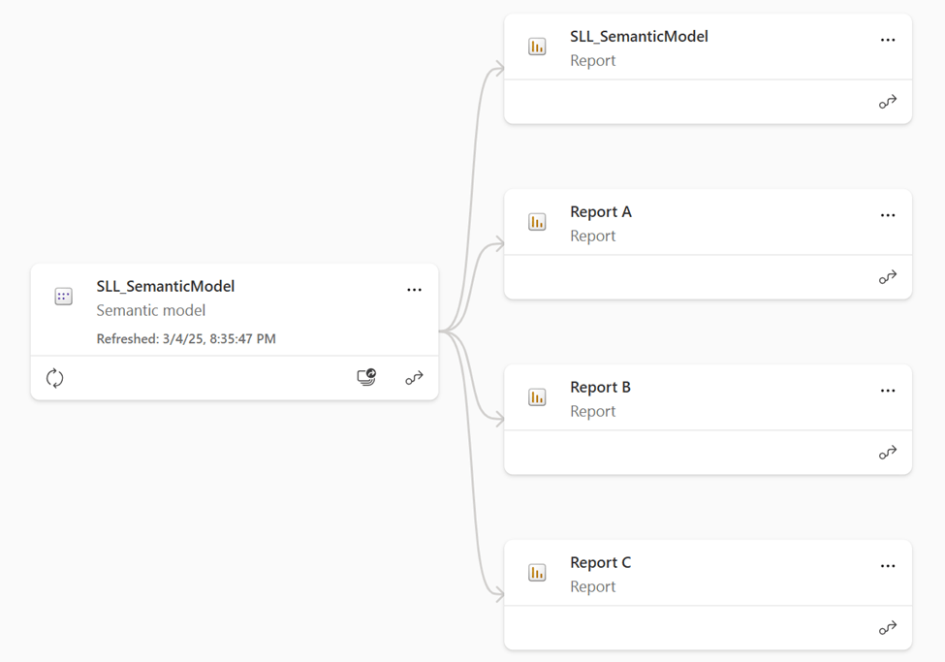Click the semantic model grid icon
Image resolution: width=945 pixels, height=662 pixels.
[64, 297]
